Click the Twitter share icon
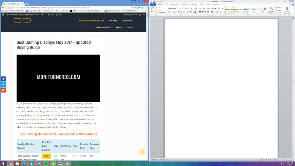 (x=3, y=84)
